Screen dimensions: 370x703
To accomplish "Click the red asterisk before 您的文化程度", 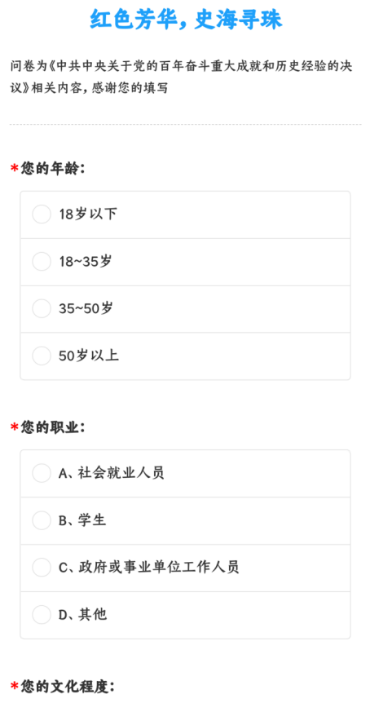I will [15, 687].
